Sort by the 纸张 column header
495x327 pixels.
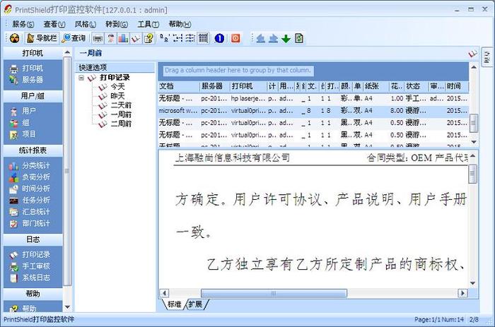pyautogui.click(x=375, y=86)
